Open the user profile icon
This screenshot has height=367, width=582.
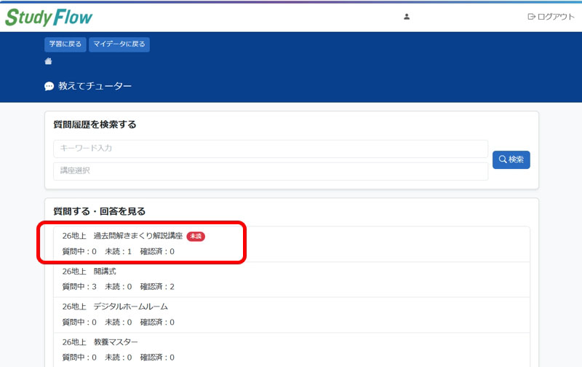(x=407, y=17)
